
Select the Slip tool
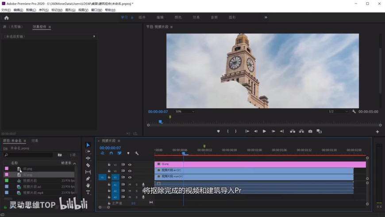88,172
